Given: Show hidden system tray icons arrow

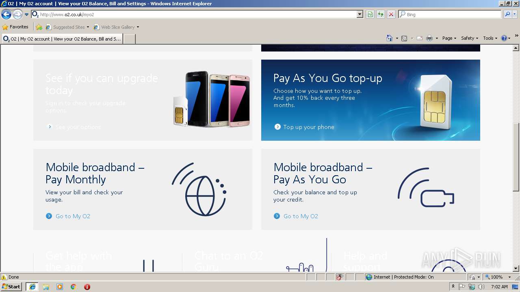Looking at the screenshot, I should point(453,286).
